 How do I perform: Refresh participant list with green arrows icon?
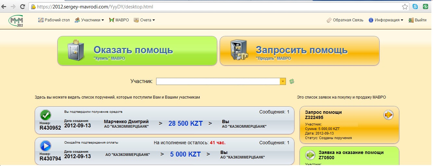pyautogui.click(x=292, y=81)
